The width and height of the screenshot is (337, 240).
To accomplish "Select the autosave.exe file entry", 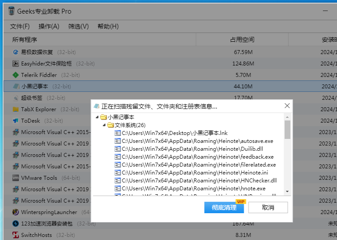I will point(197,141).
